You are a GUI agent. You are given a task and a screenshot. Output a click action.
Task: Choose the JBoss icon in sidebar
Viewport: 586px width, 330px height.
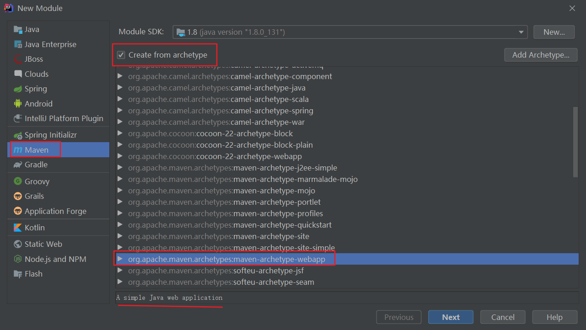click(18, 59)
